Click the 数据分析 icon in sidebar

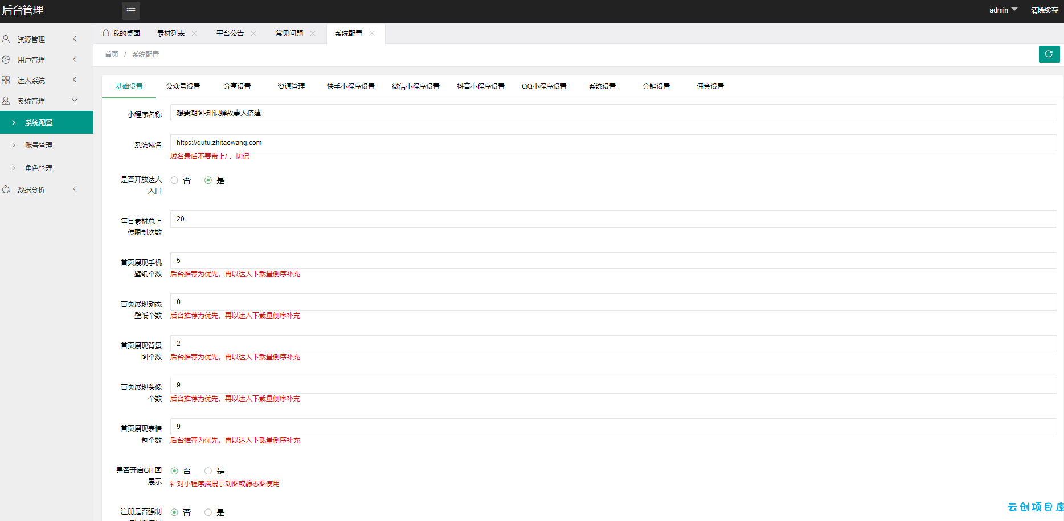click(6, 189)
